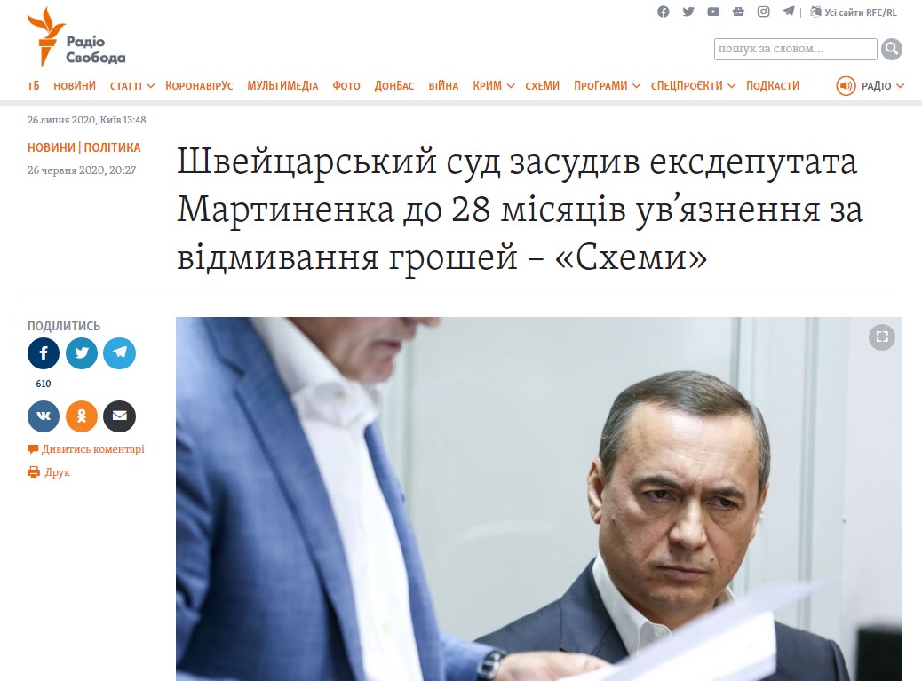Open the Facebook icon in the top header

(x=664, y=12)
